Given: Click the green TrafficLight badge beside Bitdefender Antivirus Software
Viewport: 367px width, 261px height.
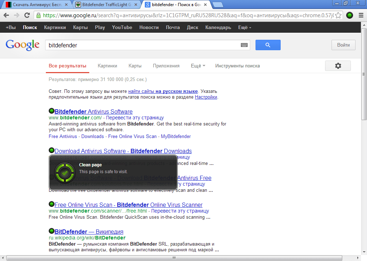Looking at the screenshot, I should (51, 111).
